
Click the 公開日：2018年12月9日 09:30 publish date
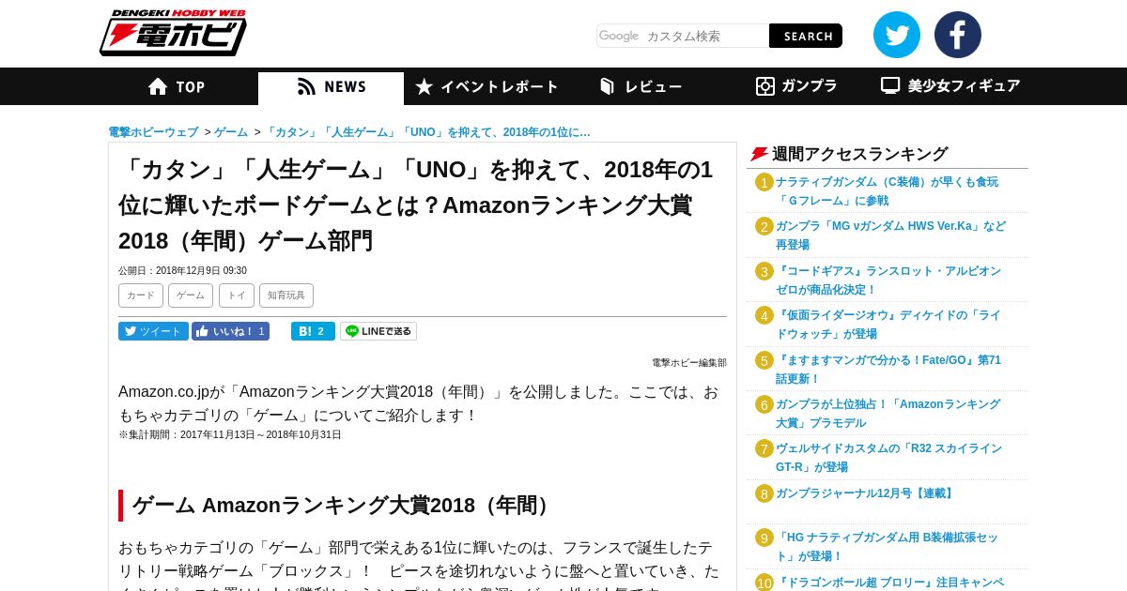pyautogui.click(x=182, y=271)
